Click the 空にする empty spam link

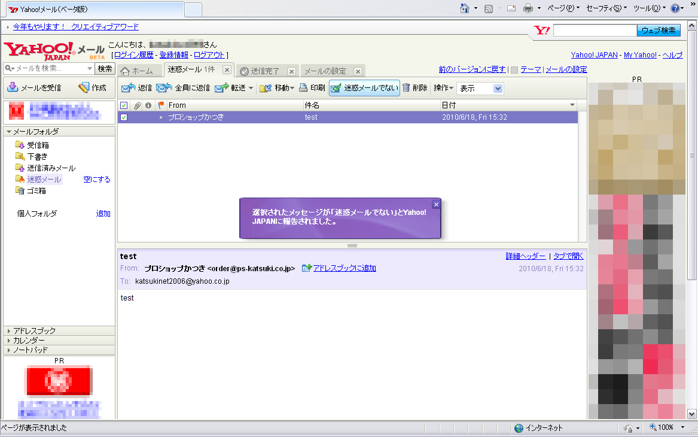(97, 180)
